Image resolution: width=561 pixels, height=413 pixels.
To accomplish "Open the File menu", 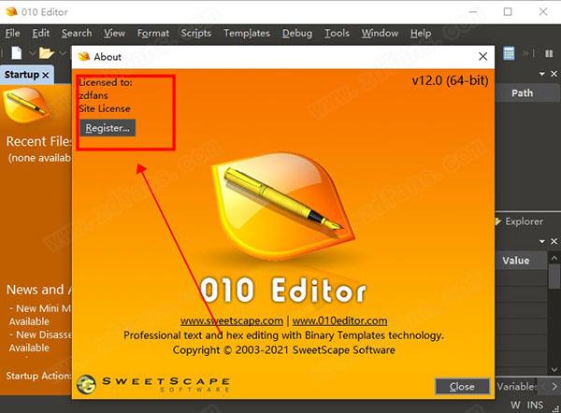I will pos(12,34).
